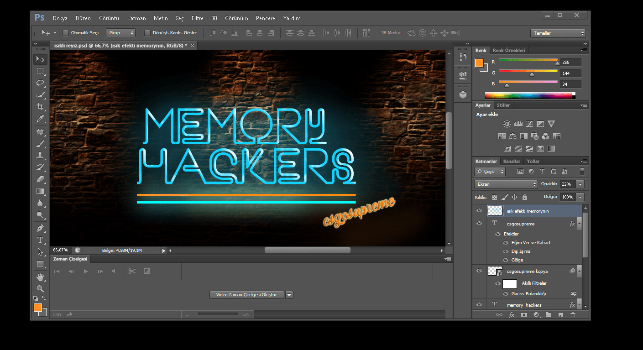This screenshot has height=350, width=643.
Task: Open the Katmanlar panel flyout menu
Action: 584,161
